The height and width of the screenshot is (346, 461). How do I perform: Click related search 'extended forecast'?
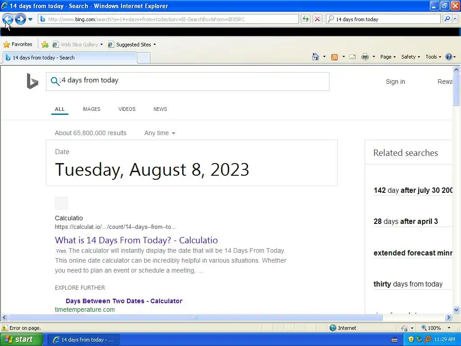click(413, 253)
